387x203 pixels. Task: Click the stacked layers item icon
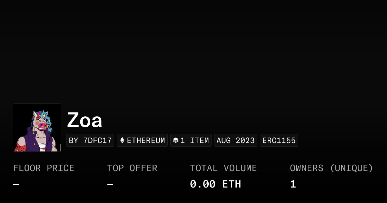(x=176, y=140)
